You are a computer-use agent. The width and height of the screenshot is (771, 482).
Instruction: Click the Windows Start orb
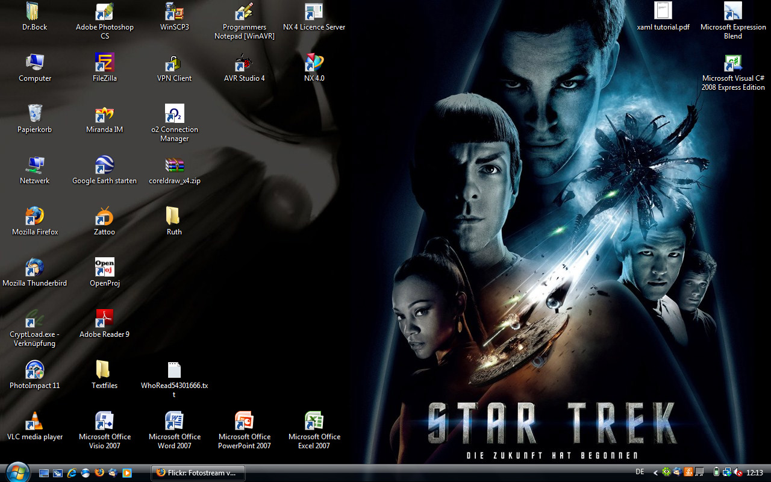coord(16,472)
